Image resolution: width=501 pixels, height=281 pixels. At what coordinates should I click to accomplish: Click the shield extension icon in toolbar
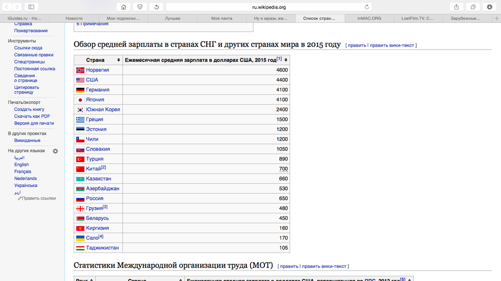click(x=140, y=7)
